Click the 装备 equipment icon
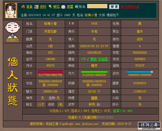162x131 pixels. click(23, 7)
